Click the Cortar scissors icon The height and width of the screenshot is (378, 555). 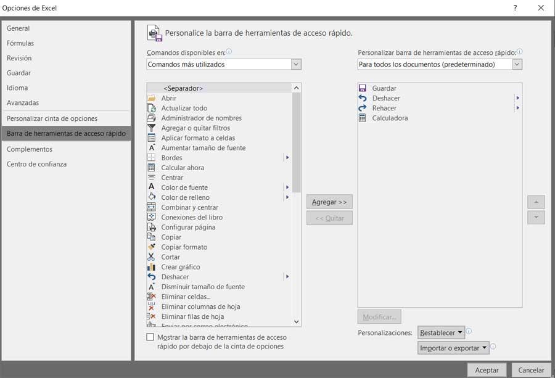(152, 257)
